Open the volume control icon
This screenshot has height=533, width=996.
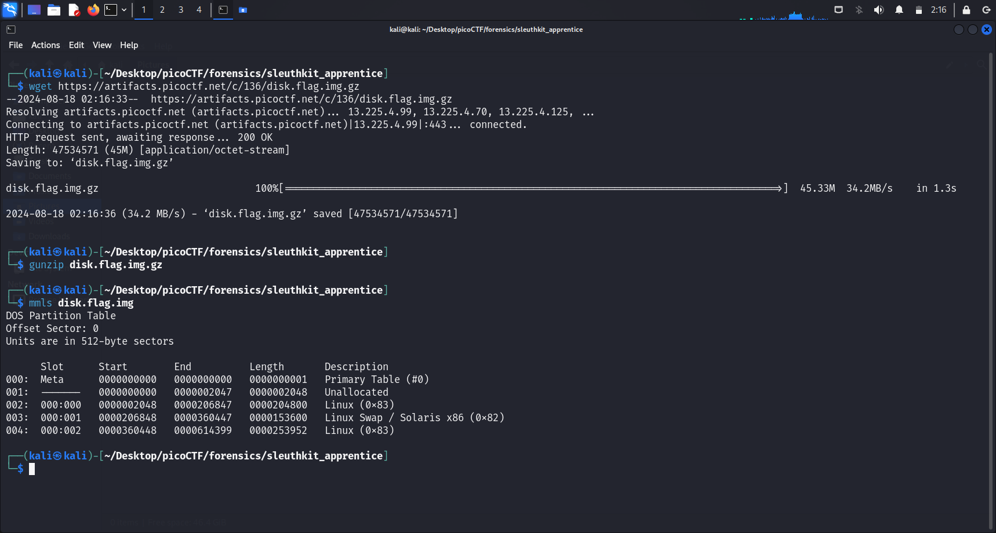point(879,10)
